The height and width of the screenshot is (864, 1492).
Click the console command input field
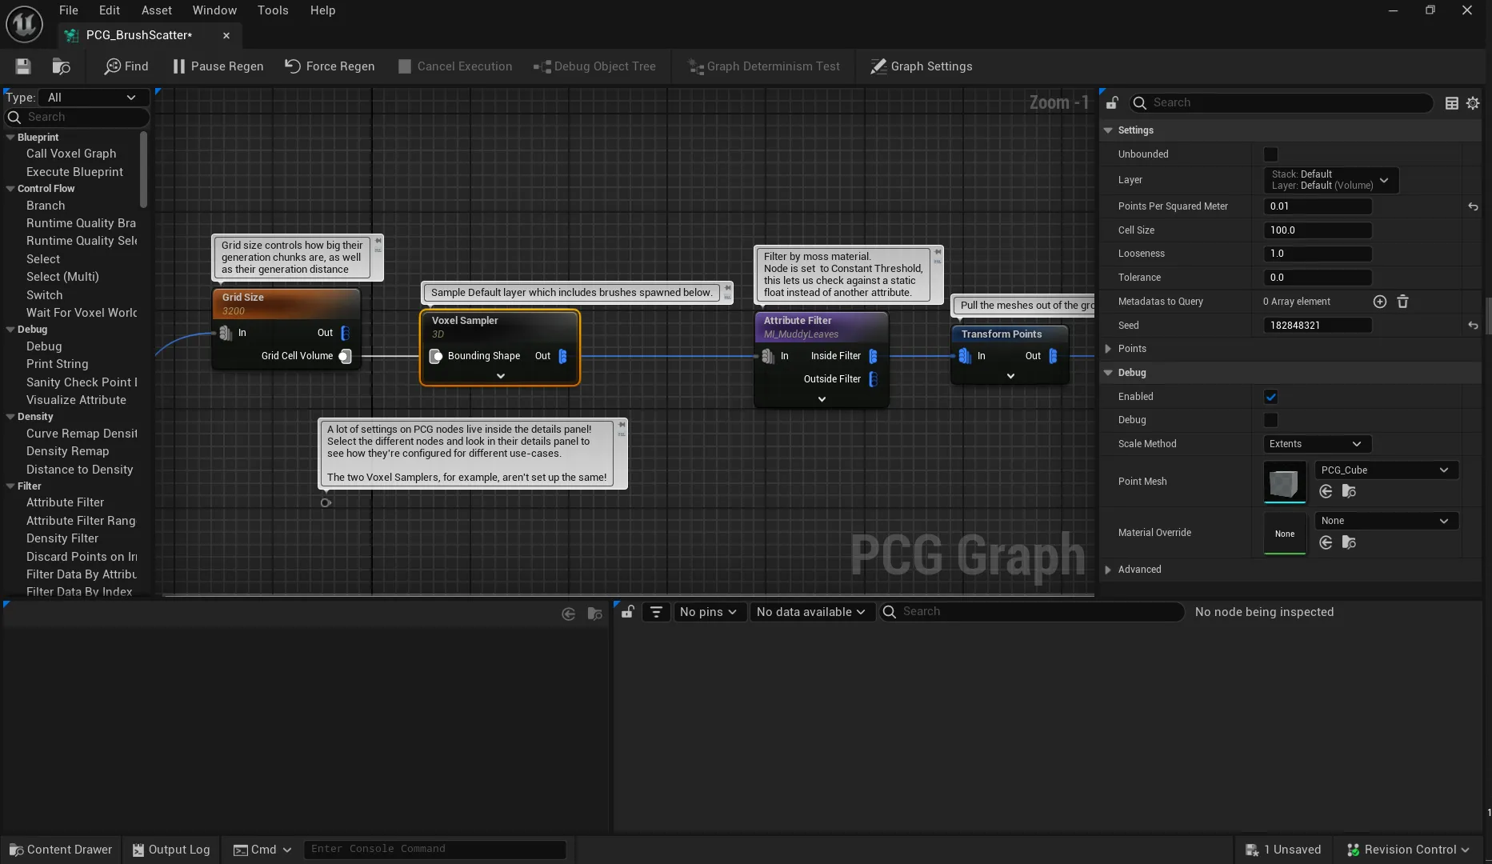coord(435,849)
